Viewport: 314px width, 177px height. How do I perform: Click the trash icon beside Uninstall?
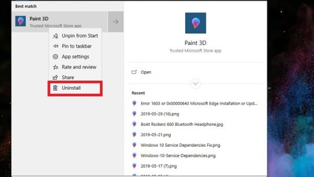[55, 88]
